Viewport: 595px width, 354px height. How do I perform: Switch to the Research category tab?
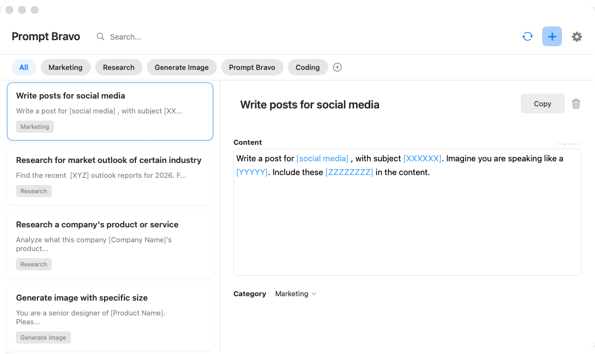(x=118, y=67)
